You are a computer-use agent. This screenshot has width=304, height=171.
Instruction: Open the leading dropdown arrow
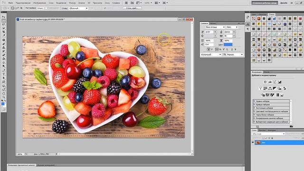[234, 32]
